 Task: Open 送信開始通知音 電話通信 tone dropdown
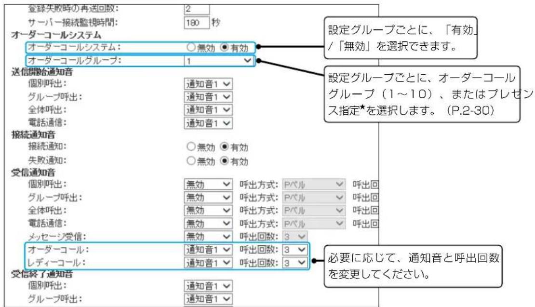coord(208,123)
